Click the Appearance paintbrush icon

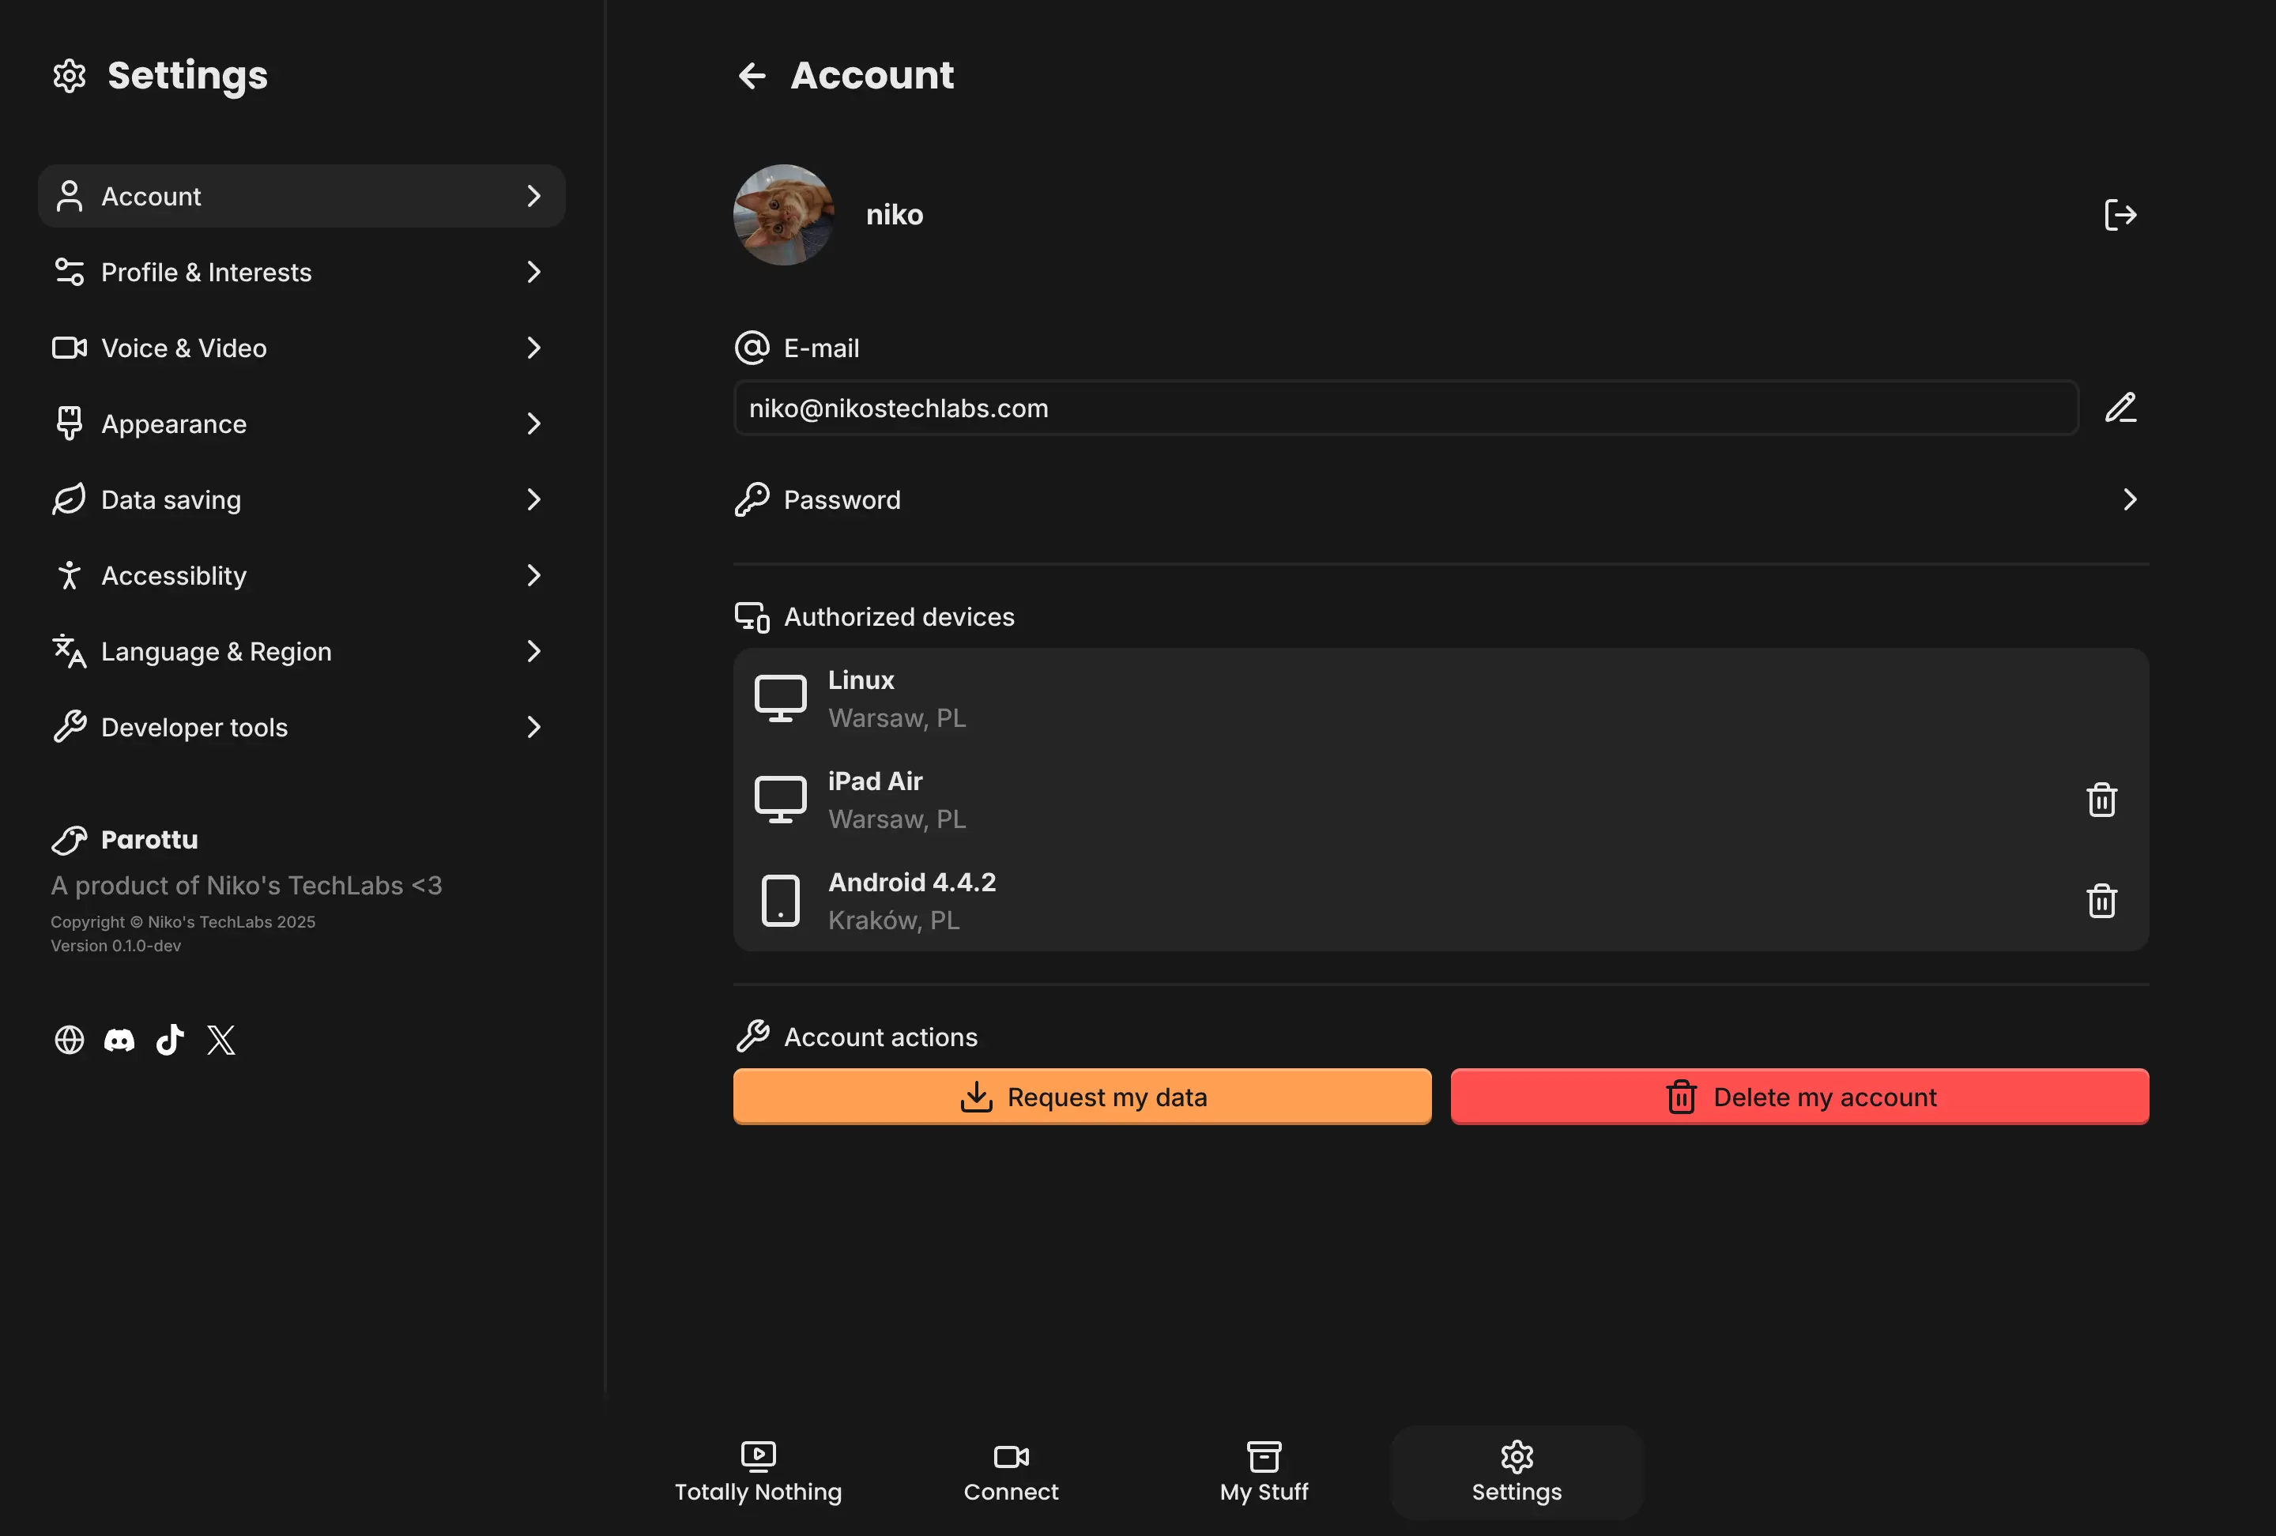(70, 424)
